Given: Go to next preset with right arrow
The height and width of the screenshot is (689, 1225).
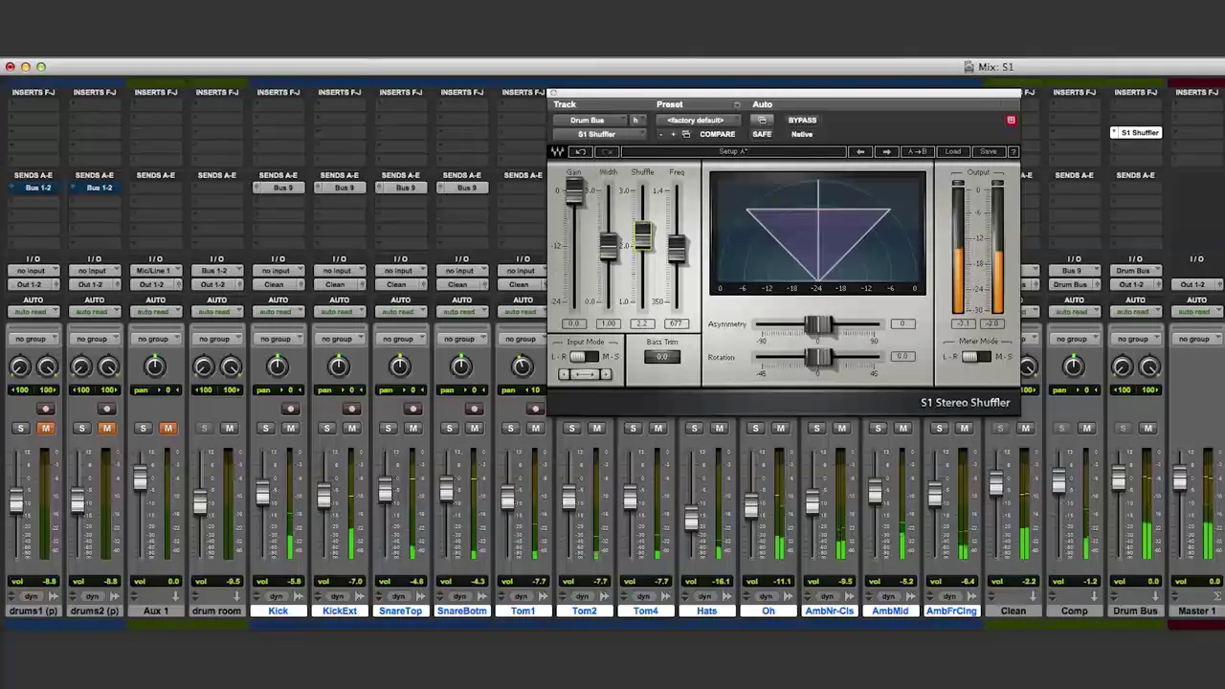Looking at the screenshot, I should tap(886, 152).
